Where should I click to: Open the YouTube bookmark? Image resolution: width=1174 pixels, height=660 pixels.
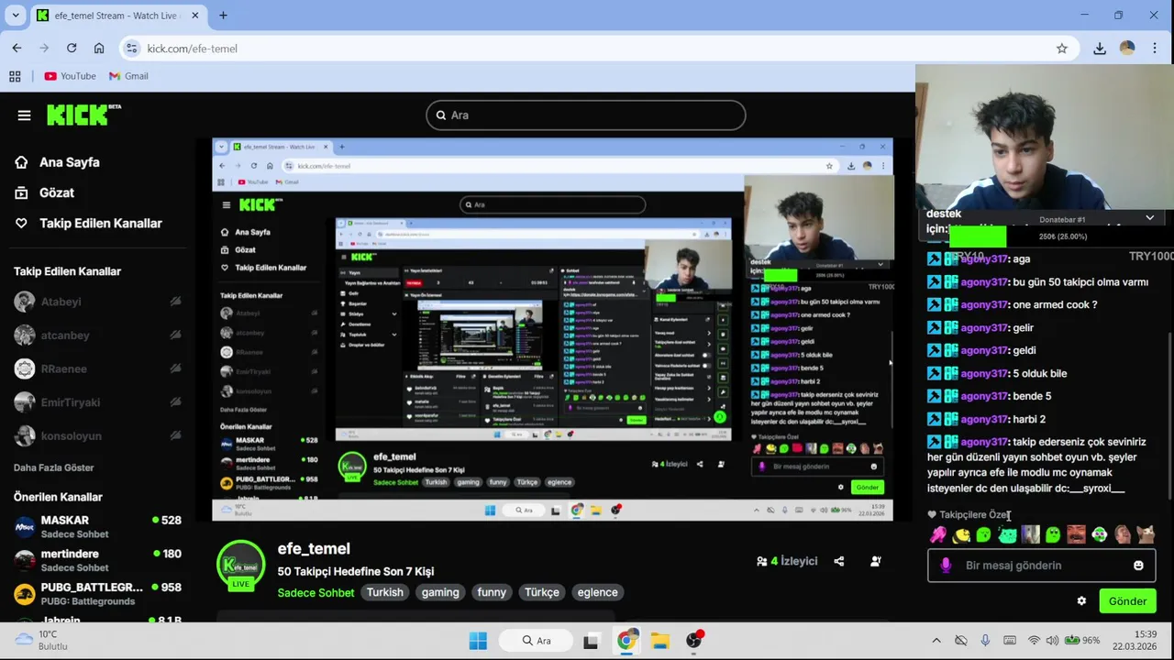click(x=70, y=76)
